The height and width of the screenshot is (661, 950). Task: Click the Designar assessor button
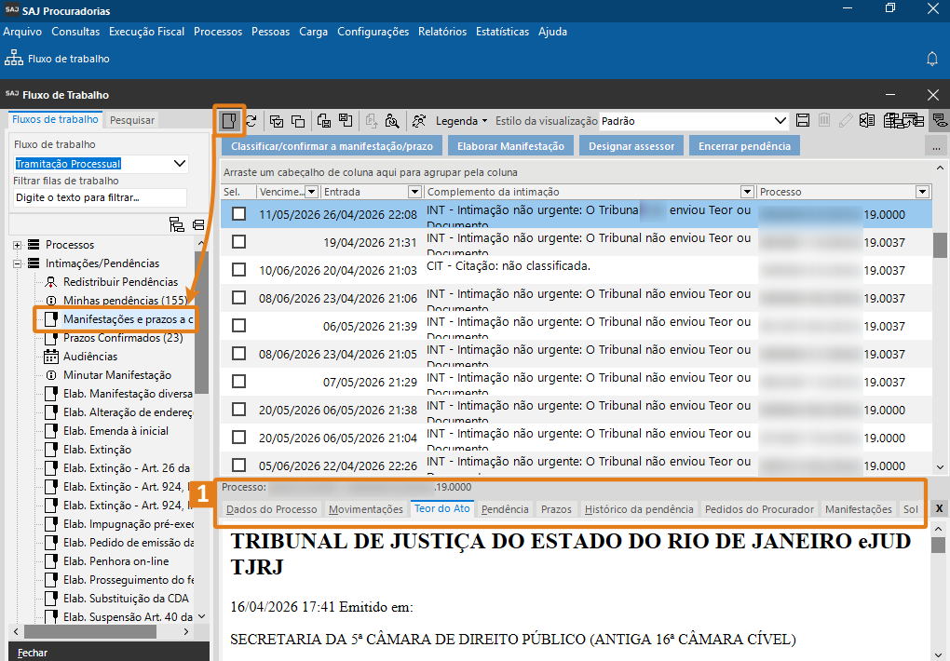pyautogui.click(x=631, y=146)
